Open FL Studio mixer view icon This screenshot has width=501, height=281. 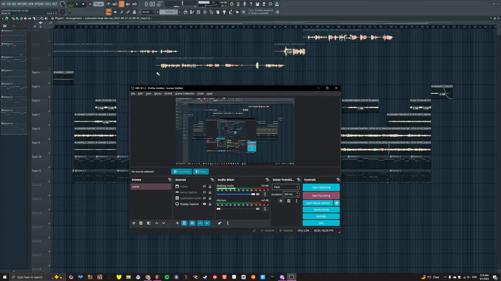click(x=205, y=12)
